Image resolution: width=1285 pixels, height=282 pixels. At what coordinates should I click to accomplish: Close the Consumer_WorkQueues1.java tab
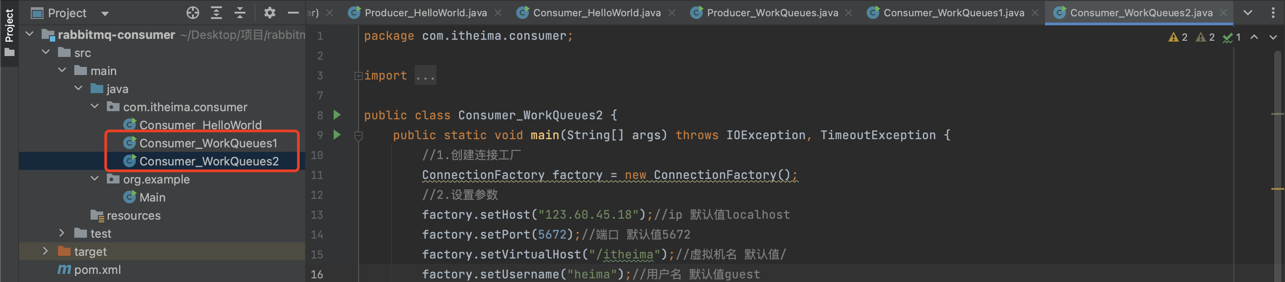1035,13
